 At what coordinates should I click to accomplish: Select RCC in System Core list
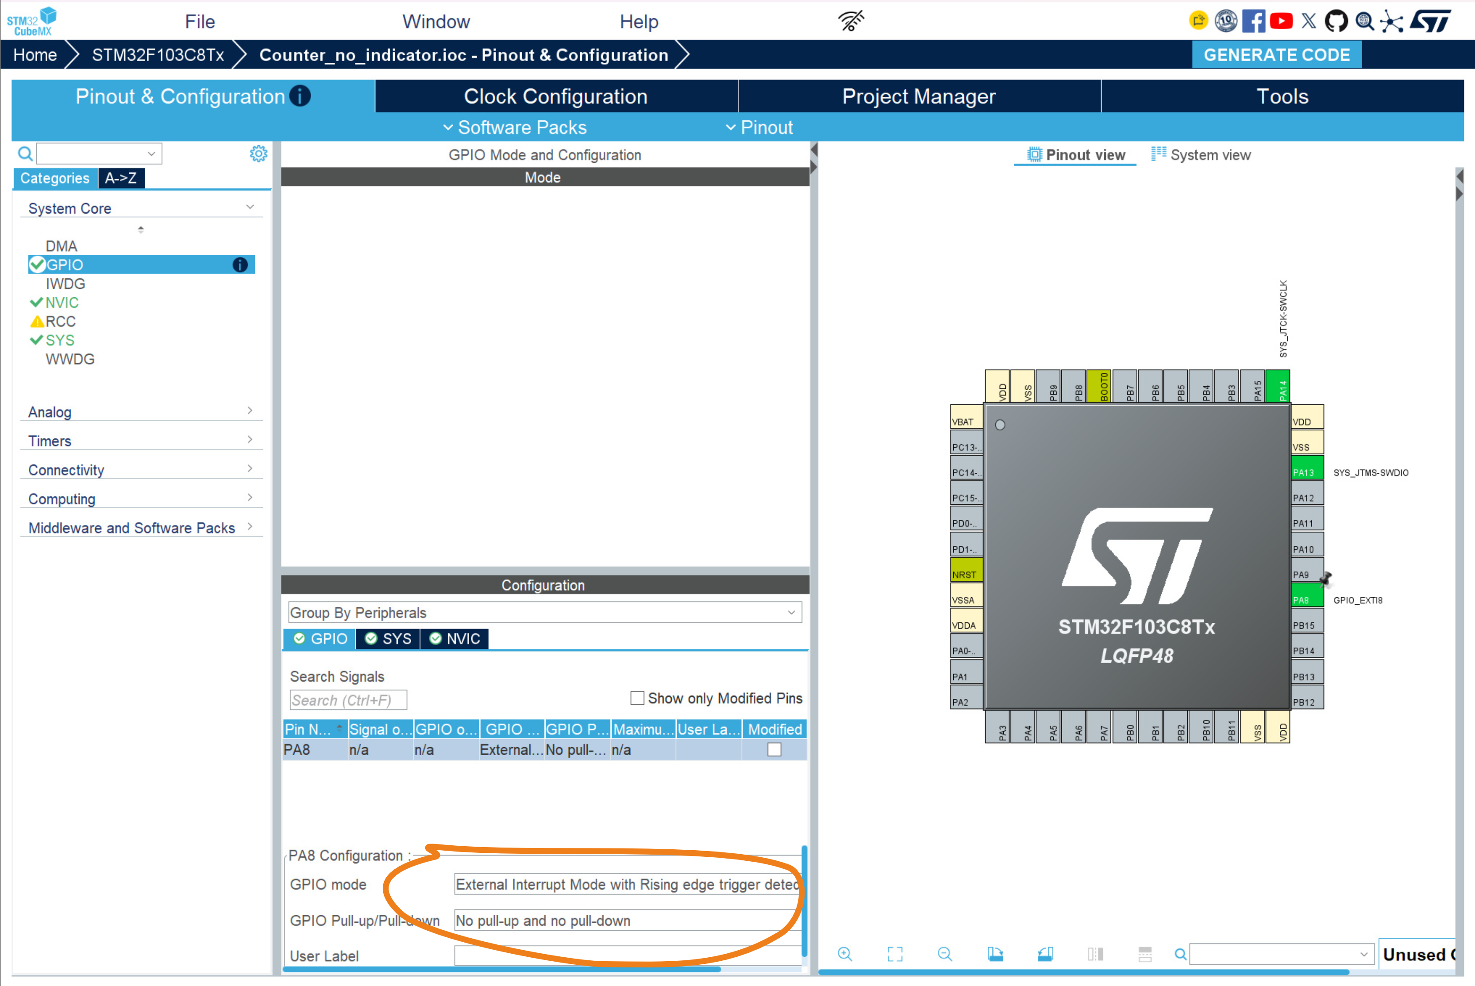[60, 321]
